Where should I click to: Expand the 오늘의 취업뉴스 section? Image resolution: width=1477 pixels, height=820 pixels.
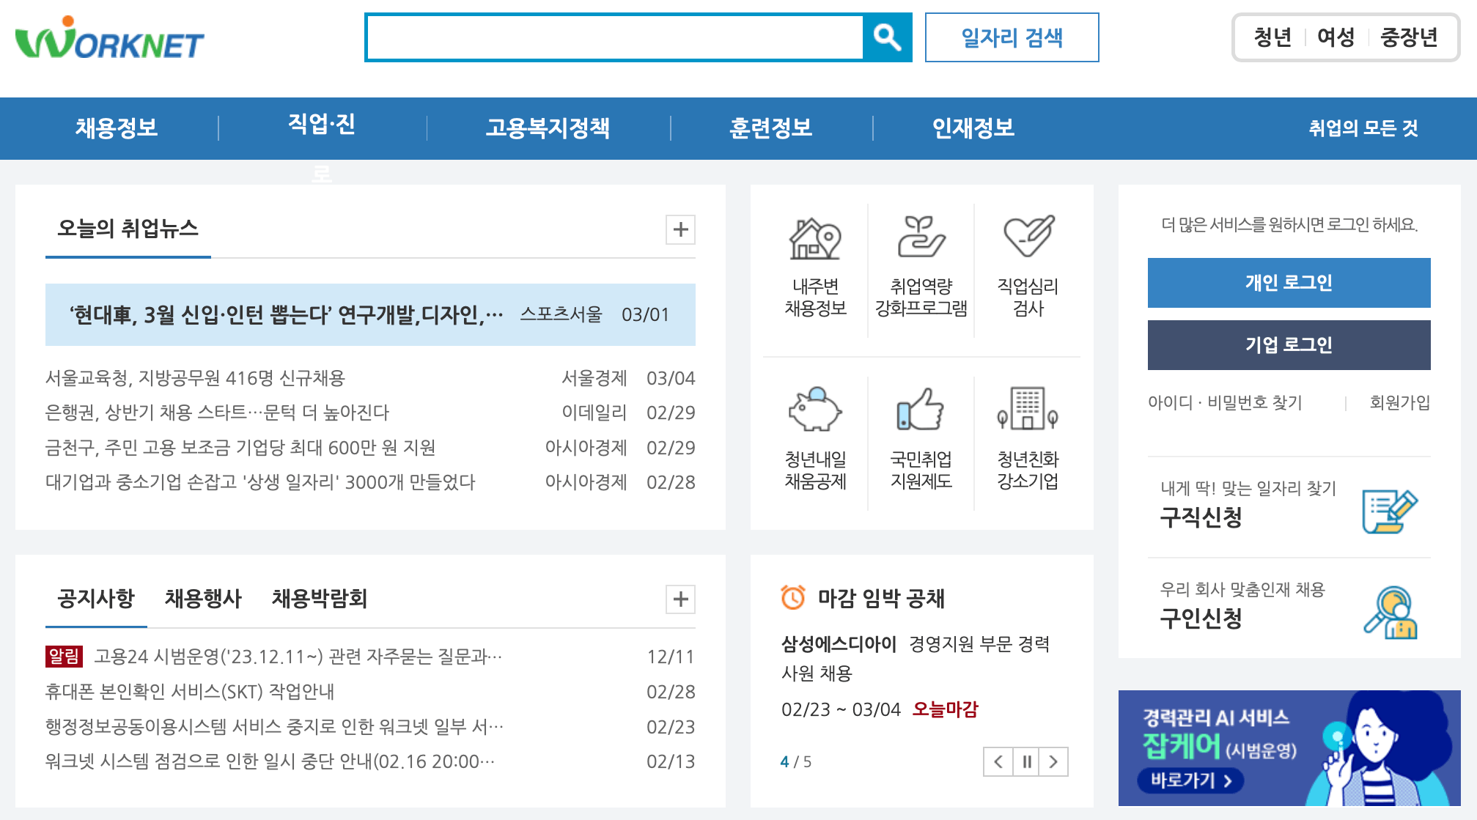682,229
